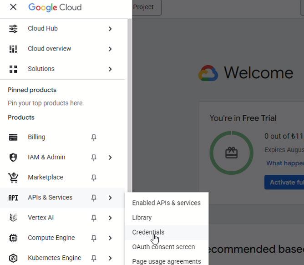
Task: Click the Billing credit card icon
Action: (x=13, y=138)
